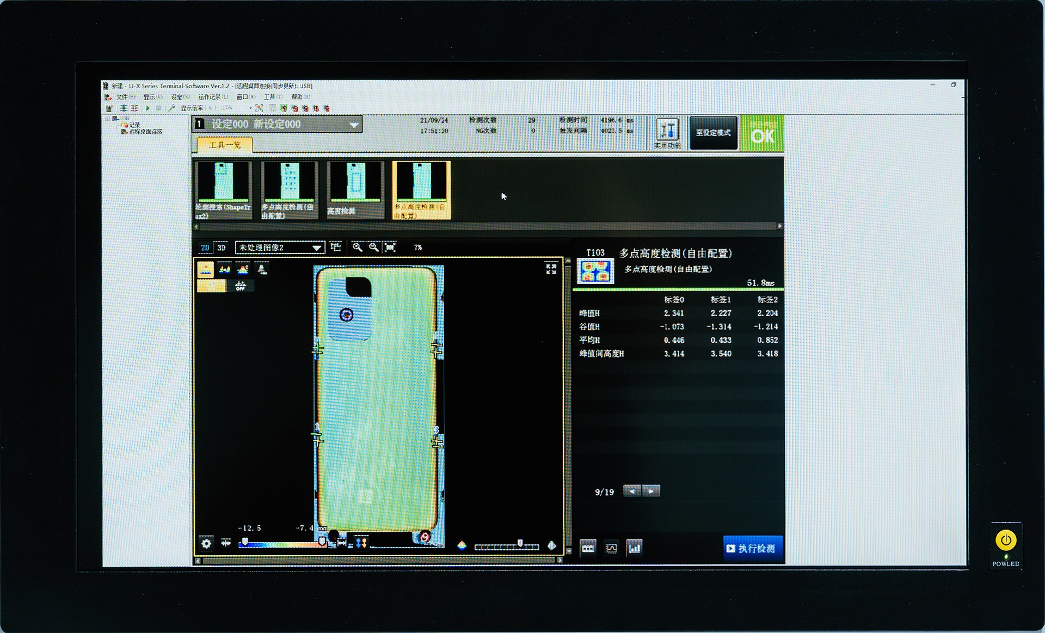Open the display settings gear icon
1045x633 pixels.
[206, 543]
